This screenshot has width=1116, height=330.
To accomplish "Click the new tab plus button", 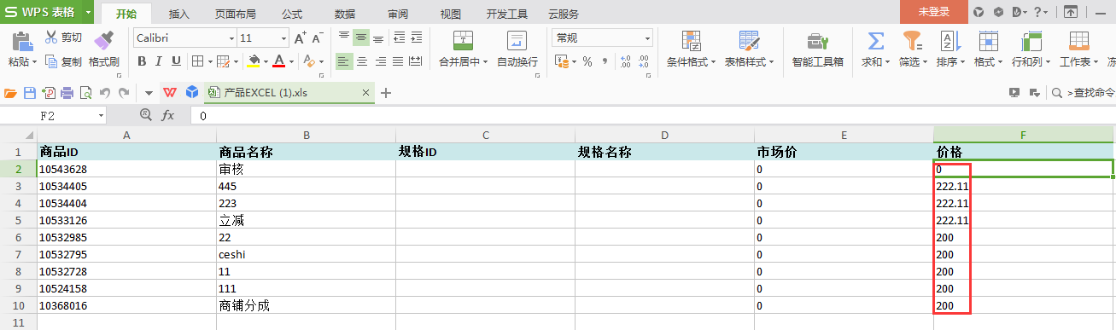I will pos(385,93).
